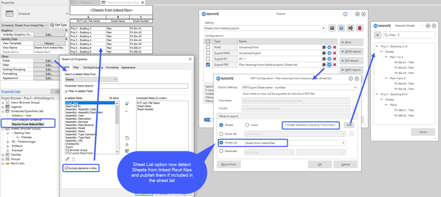Click Cancel in PDF Configuration dialog
The height and width of the screenshot is (197, 441).
346,164
